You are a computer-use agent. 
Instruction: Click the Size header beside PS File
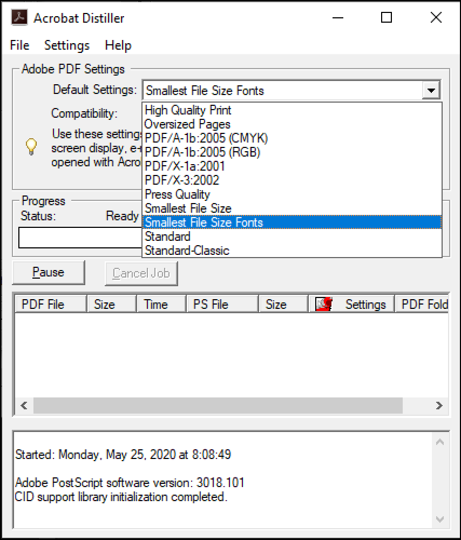tap(283, 304)
